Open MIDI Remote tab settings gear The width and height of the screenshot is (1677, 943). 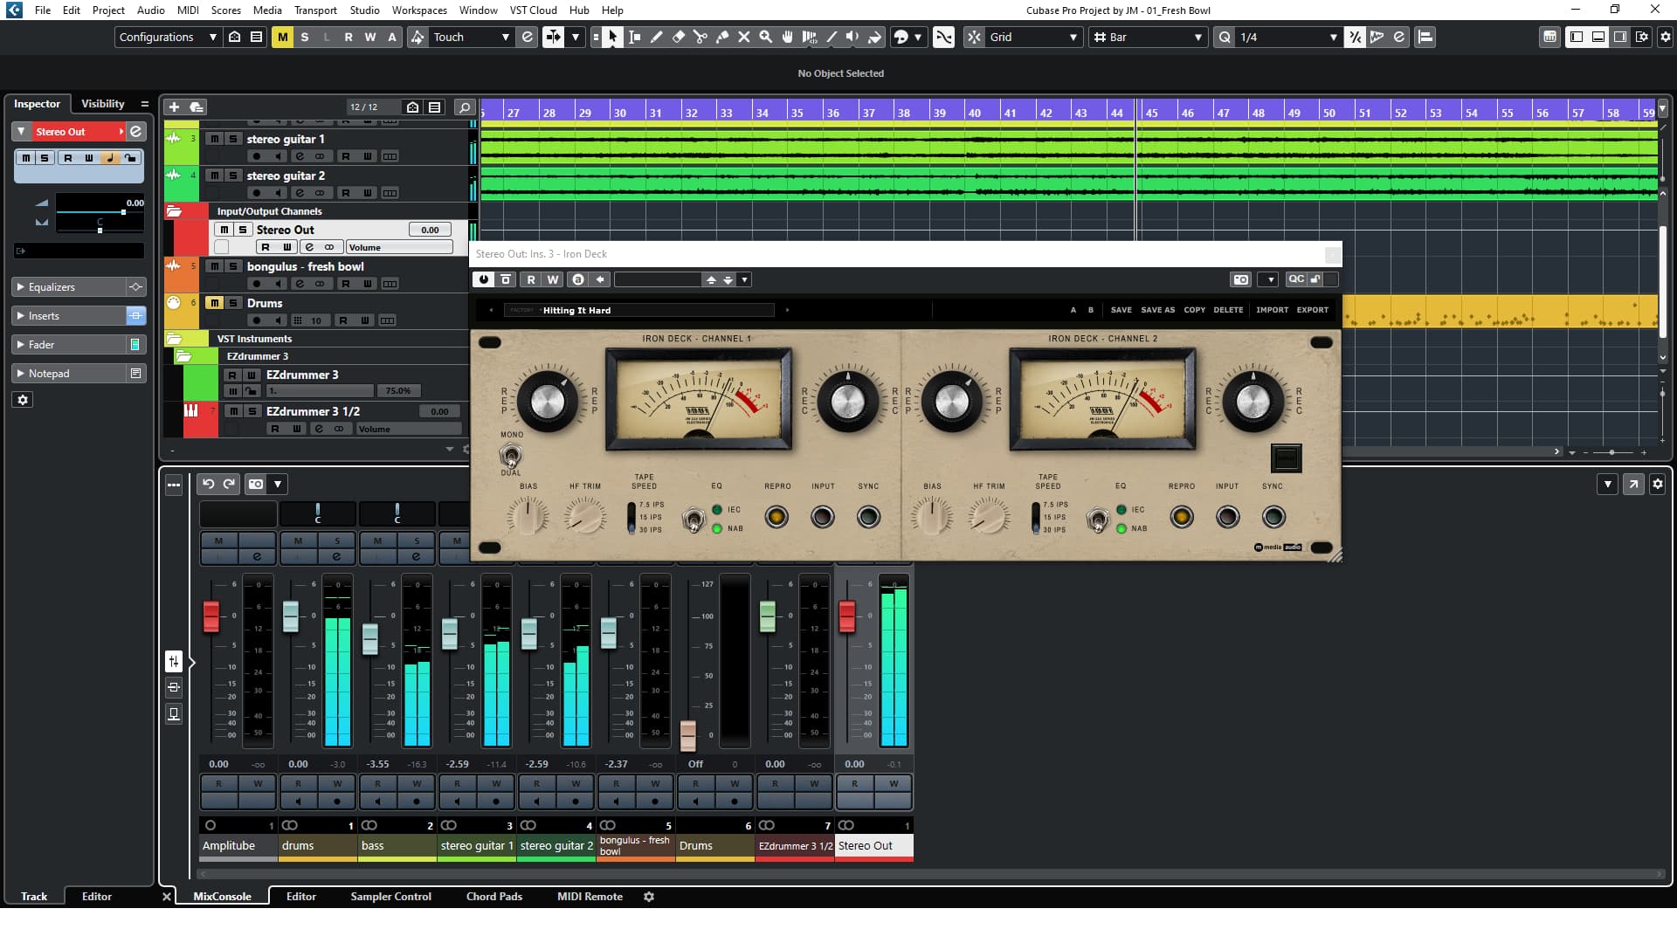pyautogui.click(x=649, y=896)
